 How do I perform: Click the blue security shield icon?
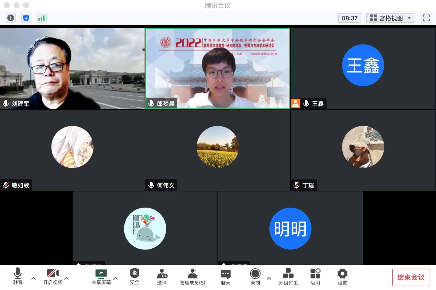(x=26, y=18)
